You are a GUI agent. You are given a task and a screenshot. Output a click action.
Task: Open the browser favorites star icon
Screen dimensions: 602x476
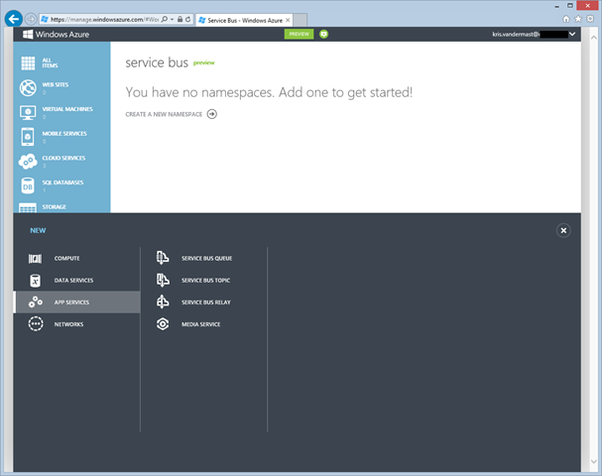578,19
